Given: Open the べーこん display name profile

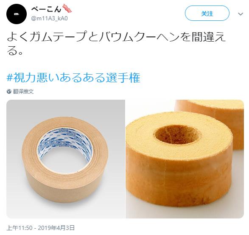Looking at the screenshot, I should tap(46, 9).
